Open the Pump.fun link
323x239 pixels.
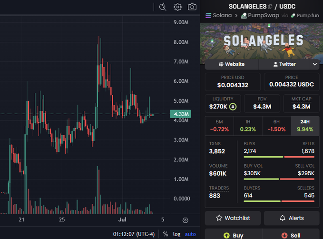[305, 15]
